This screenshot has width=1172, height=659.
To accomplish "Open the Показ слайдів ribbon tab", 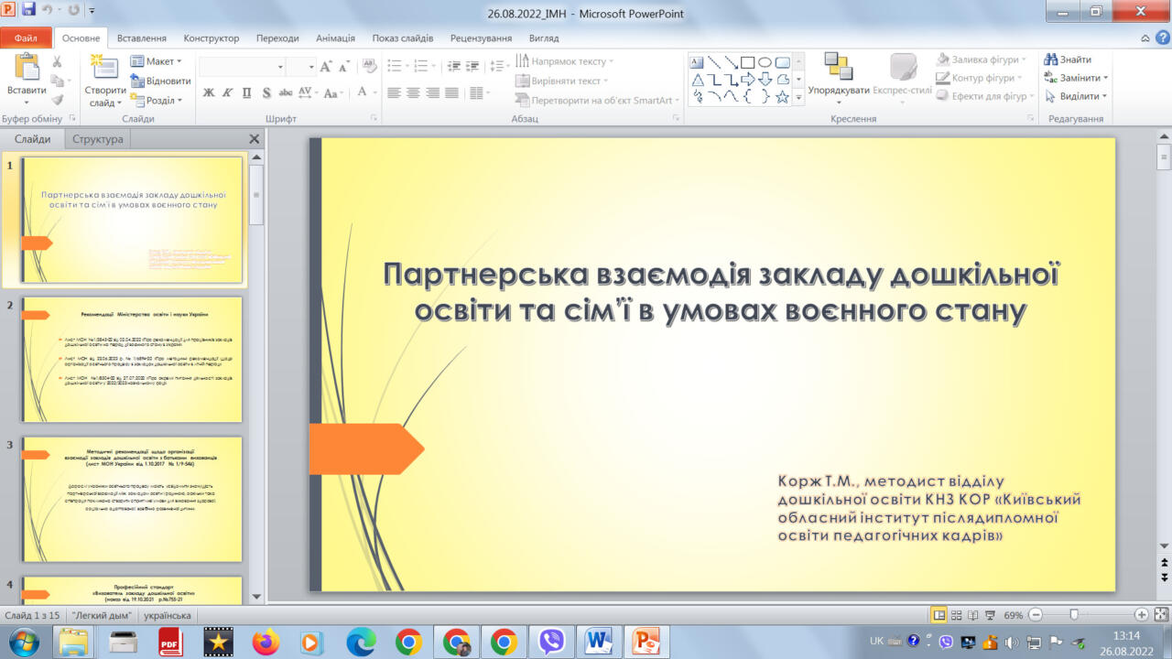I will [403, 38].
